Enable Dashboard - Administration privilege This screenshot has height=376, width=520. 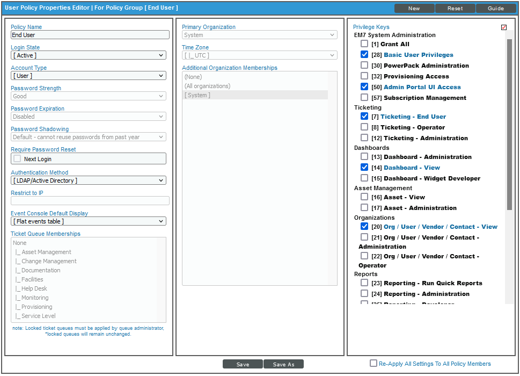tap(364, 157)
